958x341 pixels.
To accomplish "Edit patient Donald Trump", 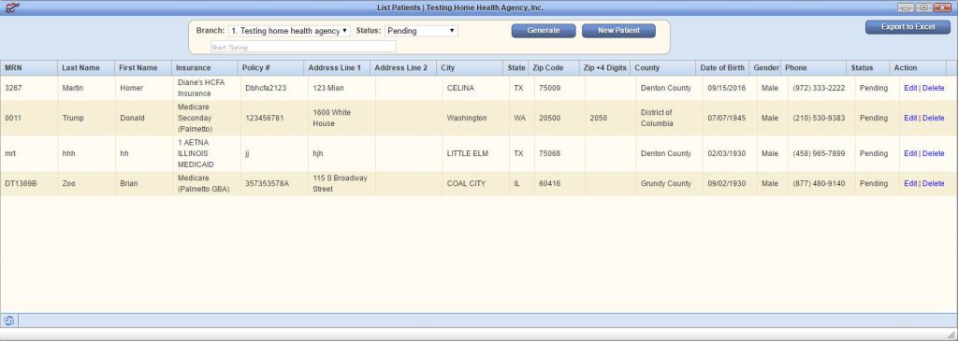I will click(x=910, y=118).
